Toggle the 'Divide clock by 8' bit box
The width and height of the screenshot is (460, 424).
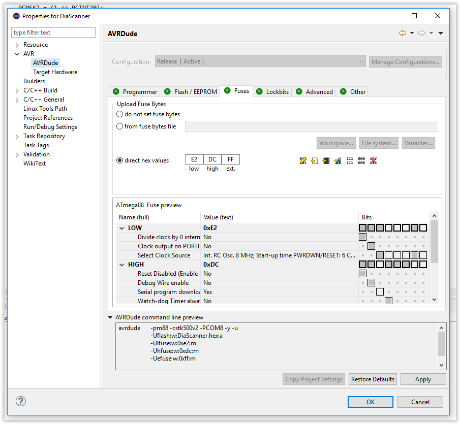pyautogui.click(x=362, y=237)
